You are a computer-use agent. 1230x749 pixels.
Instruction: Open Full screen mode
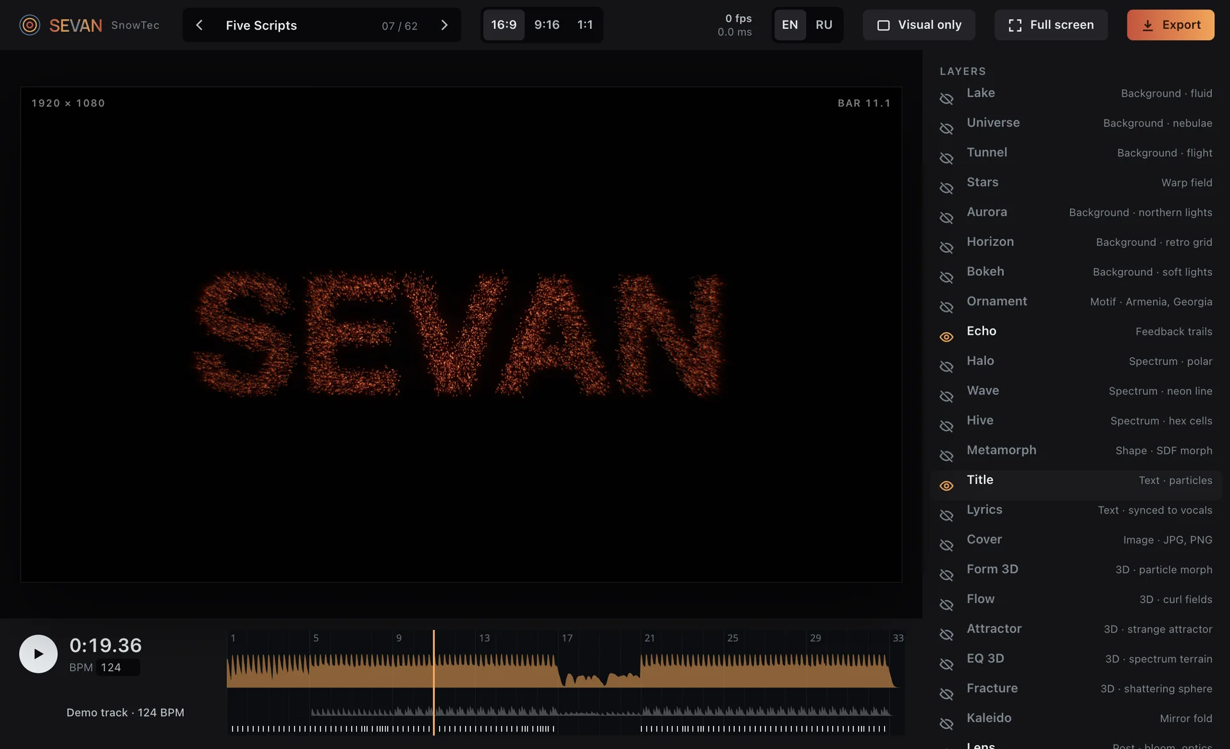pyautogui.click(x=1051, y=25)
